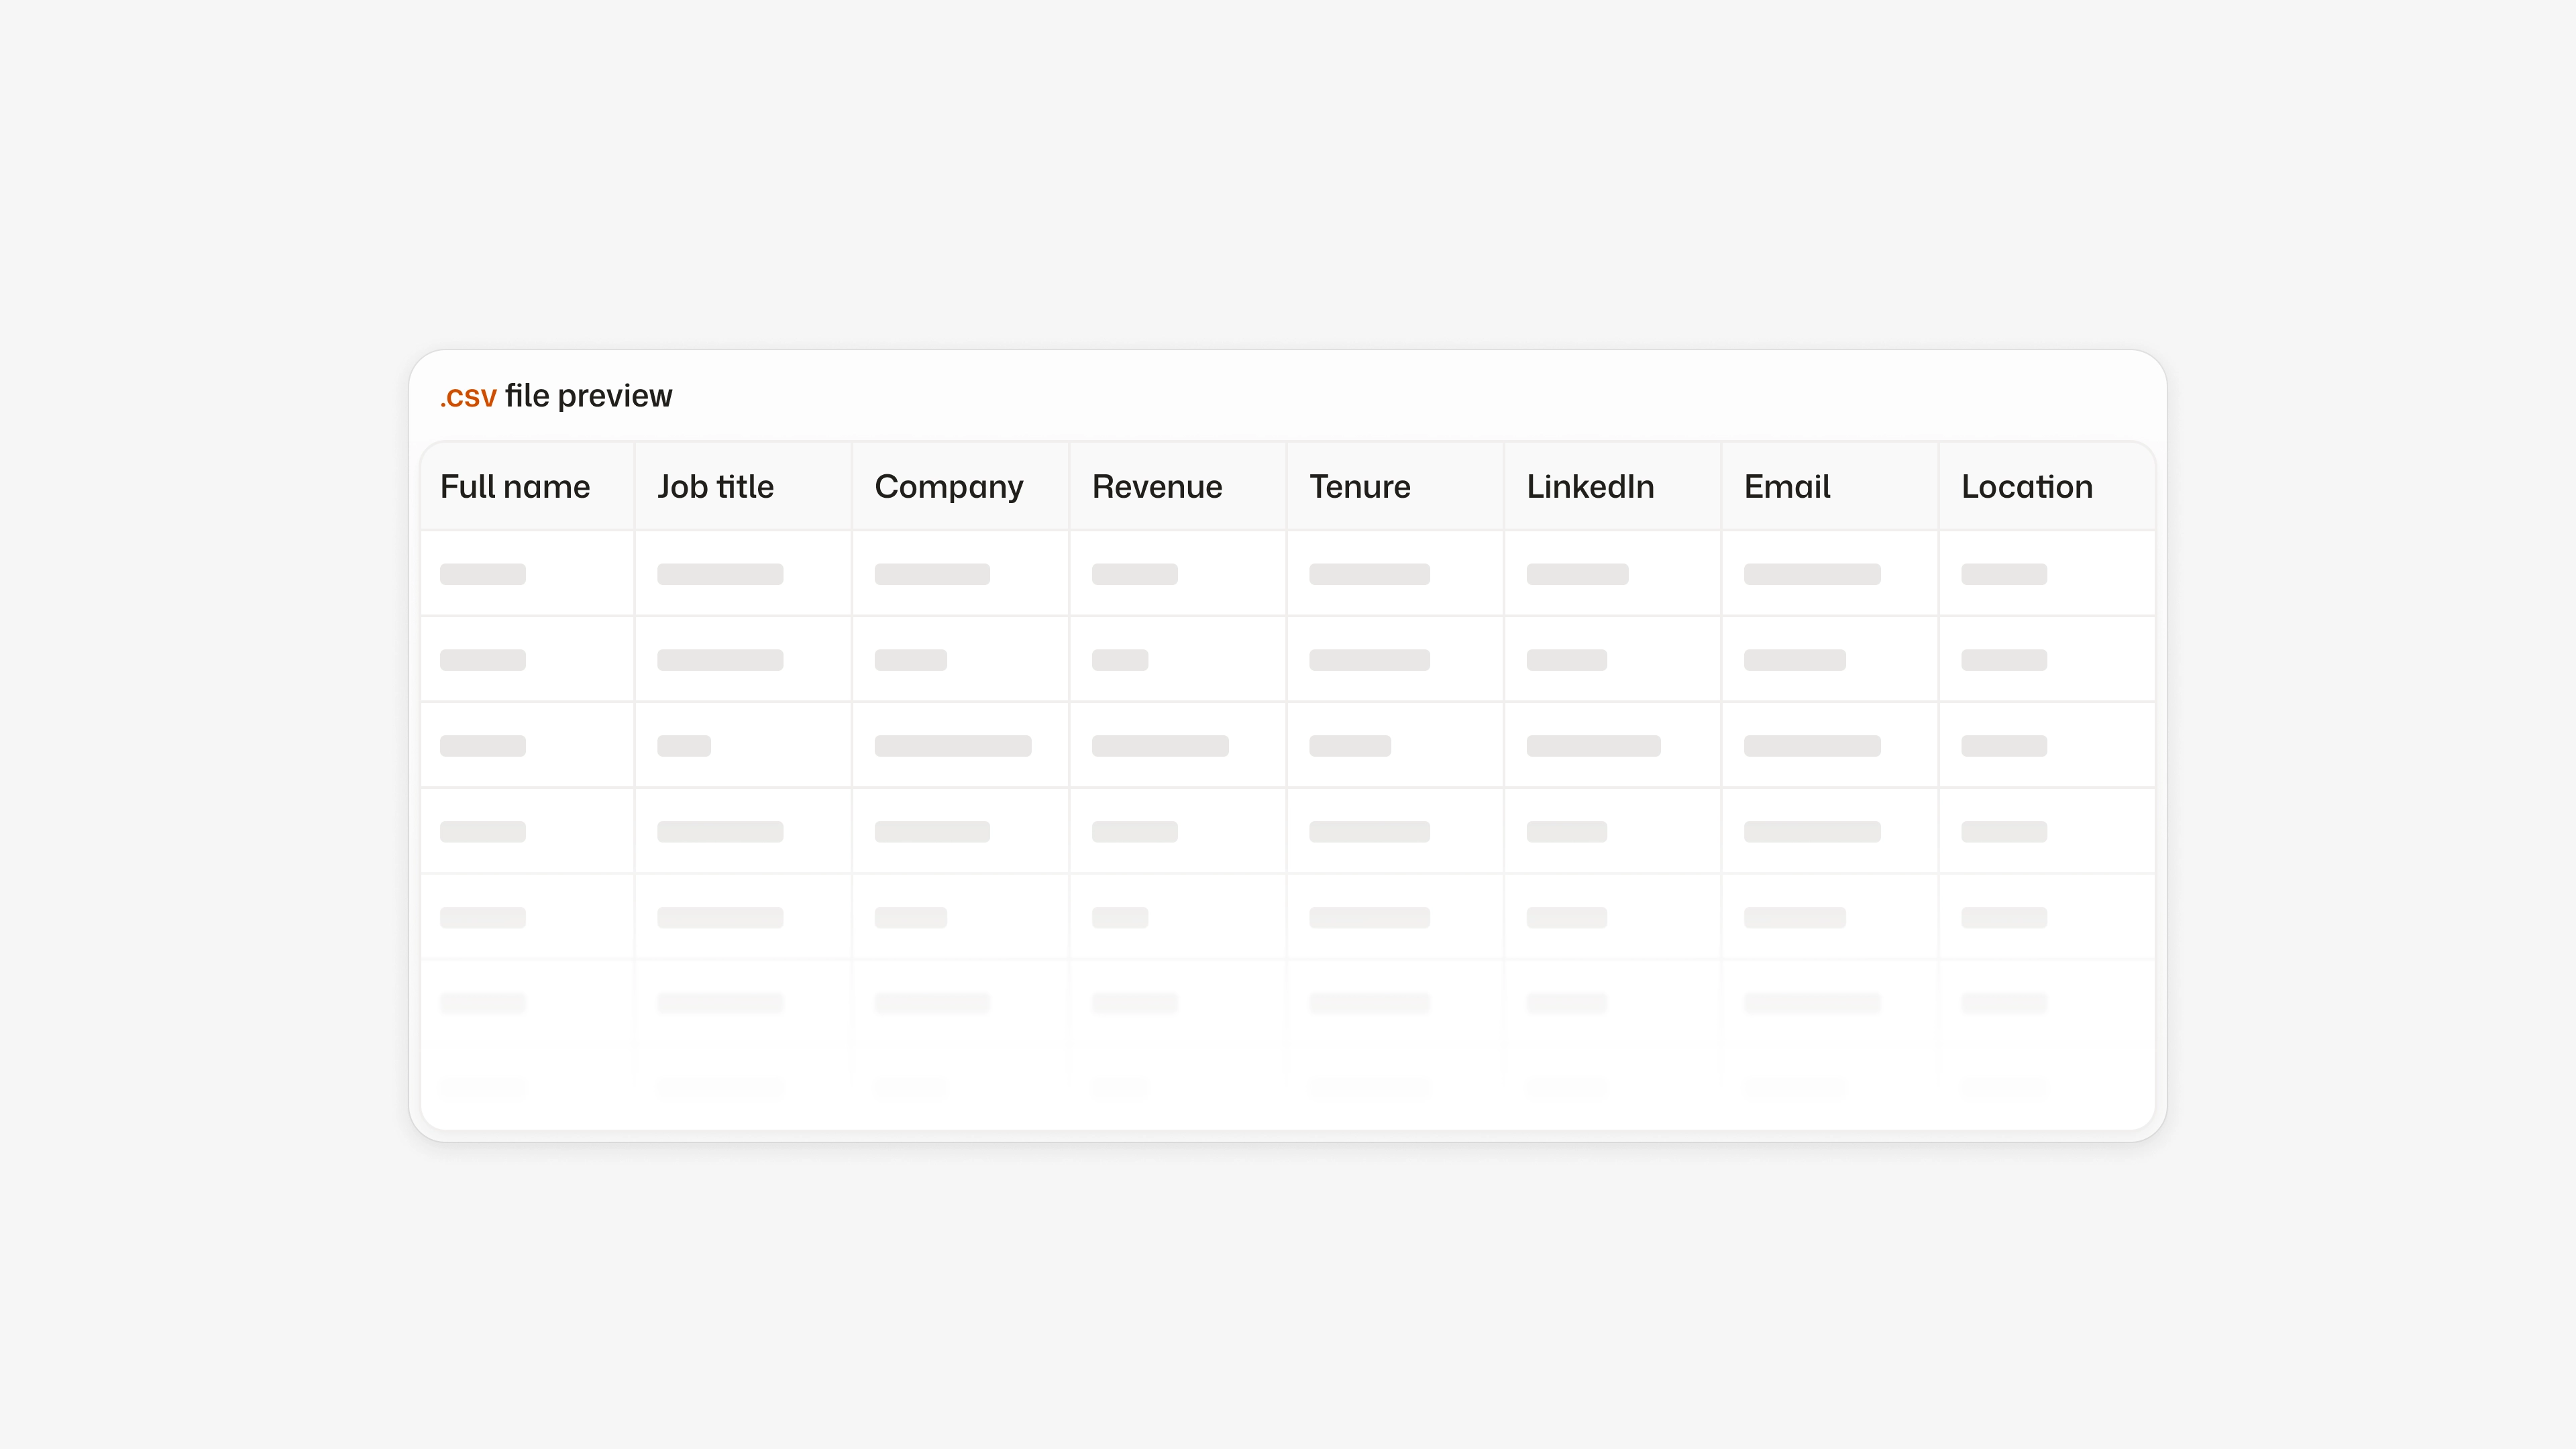This screenshot has height=1449, width=2576.
Task: Select the Email column header
Action: point(1787,487)
